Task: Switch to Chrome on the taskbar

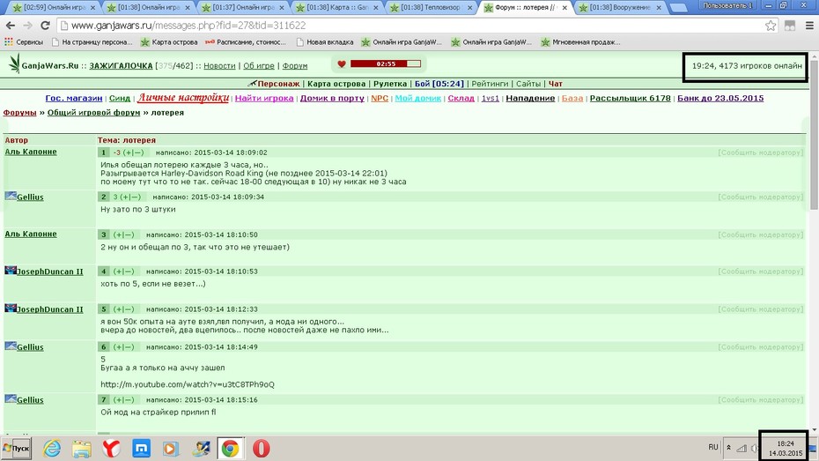Action: [x=231, y=449]
